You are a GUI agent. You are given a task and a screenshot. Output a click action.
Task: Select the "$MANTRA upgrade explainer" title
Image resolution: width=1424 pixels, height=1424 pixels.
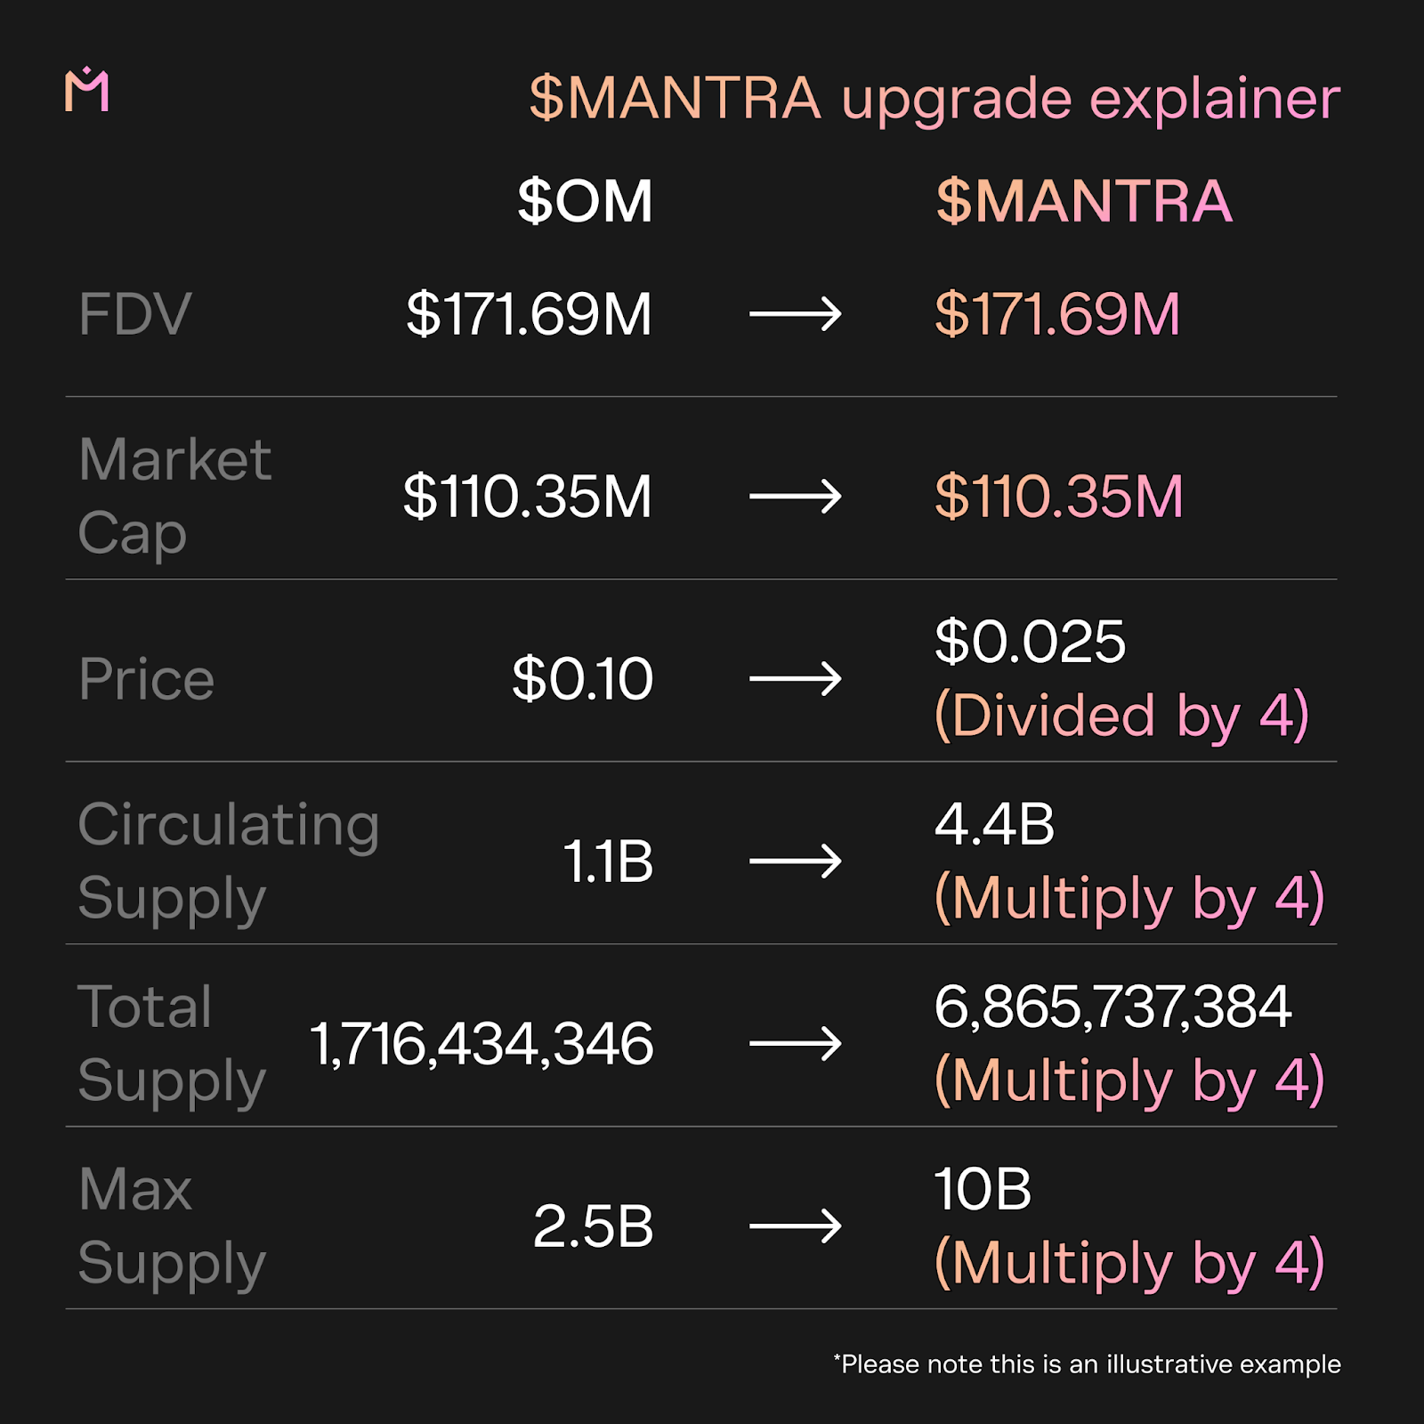click(934, 98)
